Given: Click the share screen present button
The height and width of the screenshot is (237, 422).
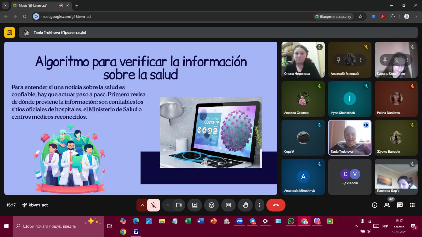Looking at the screenshot, I should 195,205.
